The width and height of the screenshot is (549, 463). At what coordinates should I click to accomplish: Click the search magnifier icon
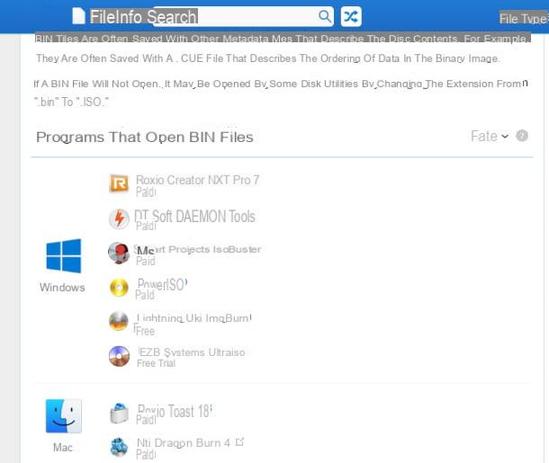tap(324, 16)
